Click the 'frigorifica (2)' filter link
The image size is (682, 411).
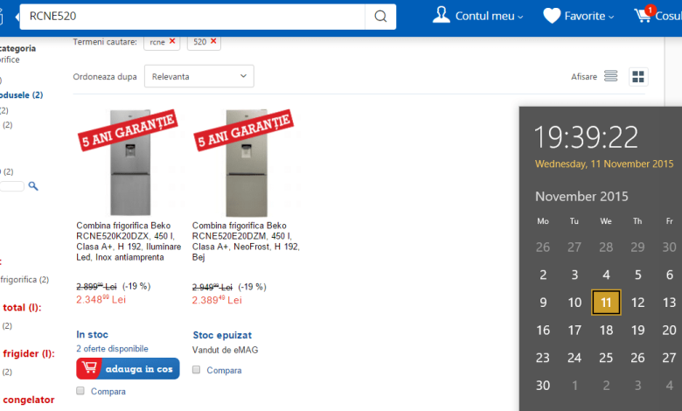[24, 280]
